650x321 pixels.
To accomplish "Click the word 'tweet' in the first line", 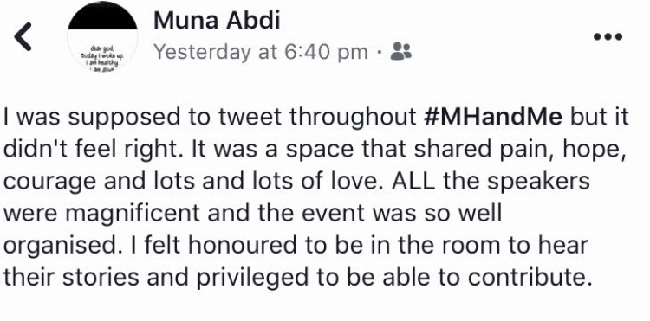I will pyautogui.click(x=250, y=118).
